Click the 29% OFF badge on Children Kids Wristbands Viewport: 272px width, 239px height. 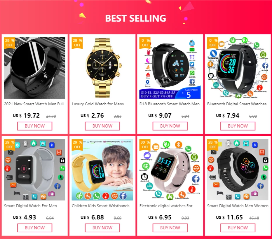coord(77,145)
